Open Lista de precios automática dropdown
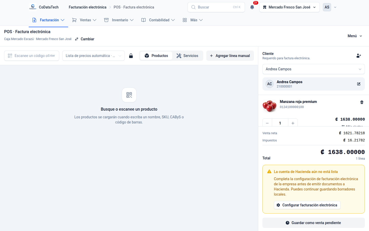The height and width of the screenshot is (231, 369). (x=94, y=56)
